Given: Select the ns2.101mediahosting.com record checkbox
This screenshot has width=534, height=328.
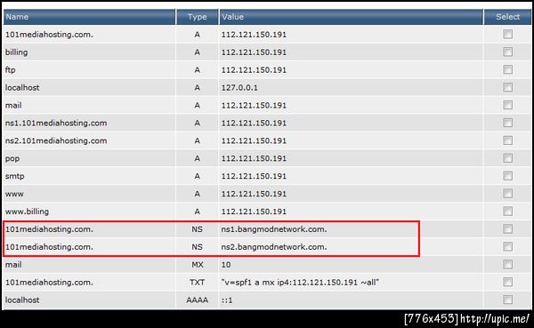Looking at the screenshot, I should 508,140.
